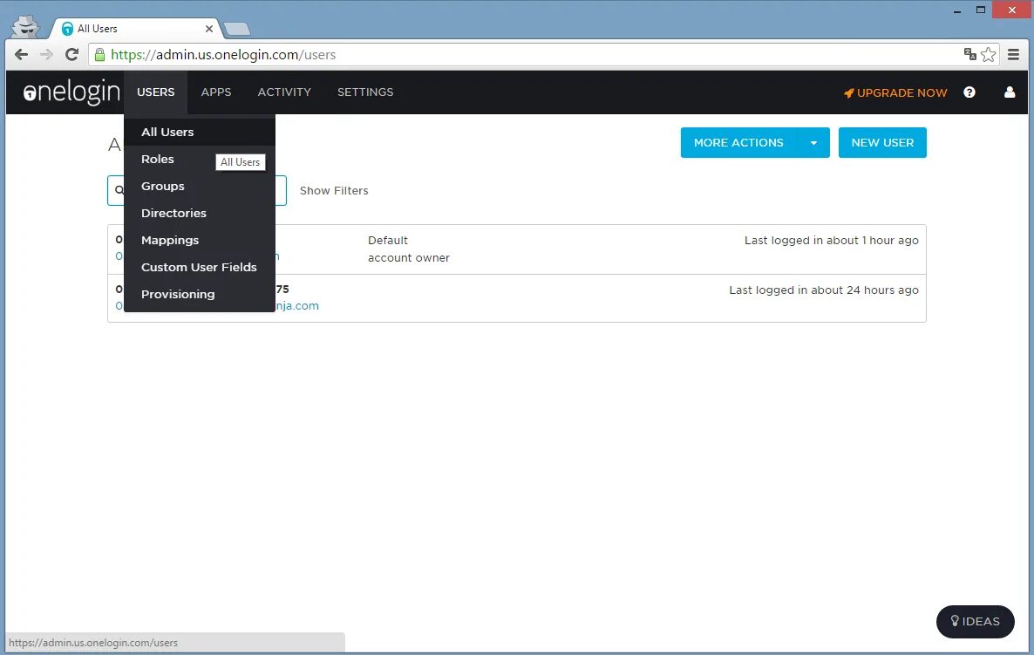The width and height of the screenshot is (1034, 655).
Task: Minimize the browser window
Action: 957,10
